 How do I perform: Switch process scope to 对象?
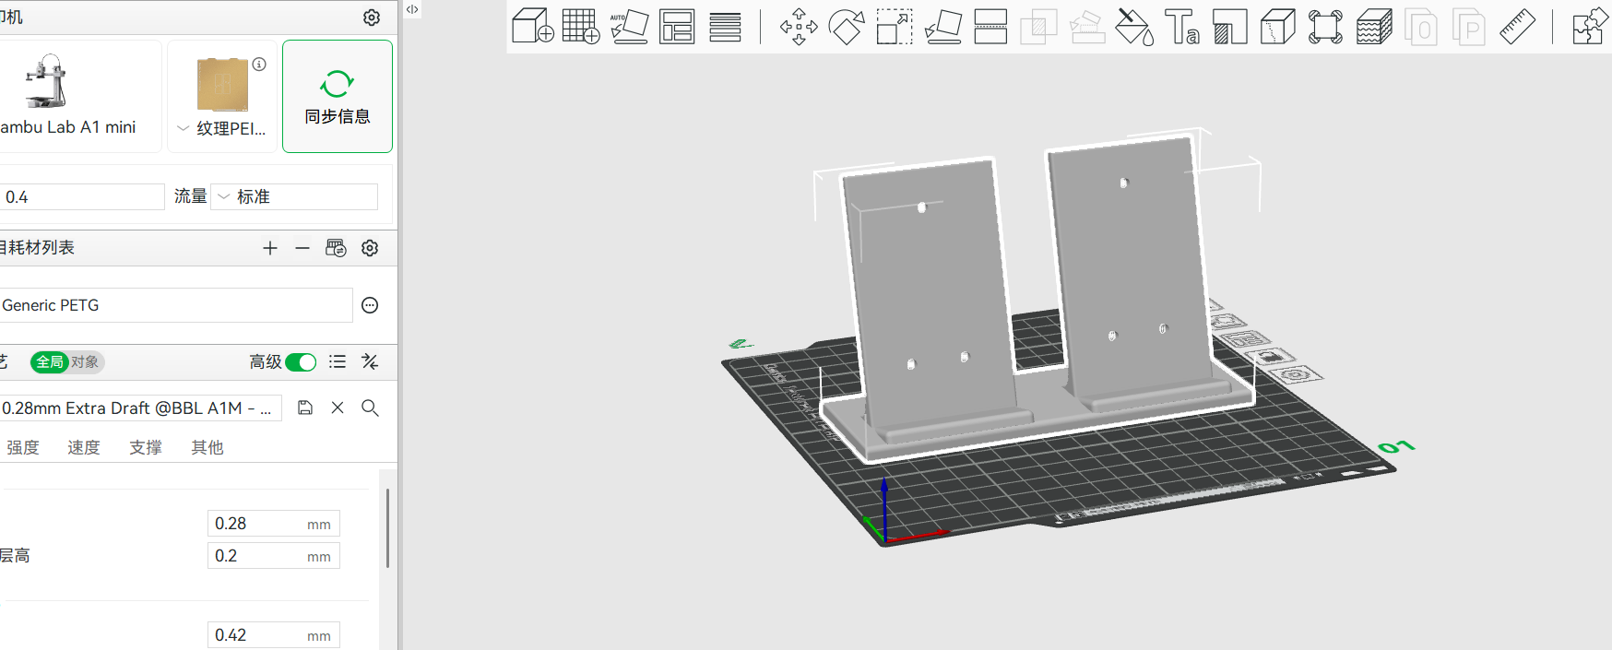point(85,362)
